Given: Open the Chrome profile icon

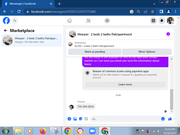Looking at the screenshot, I should click(x=168, y=12).
